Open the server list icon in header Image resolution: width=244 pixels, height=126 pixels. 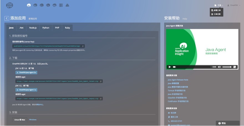click(61, 5)
